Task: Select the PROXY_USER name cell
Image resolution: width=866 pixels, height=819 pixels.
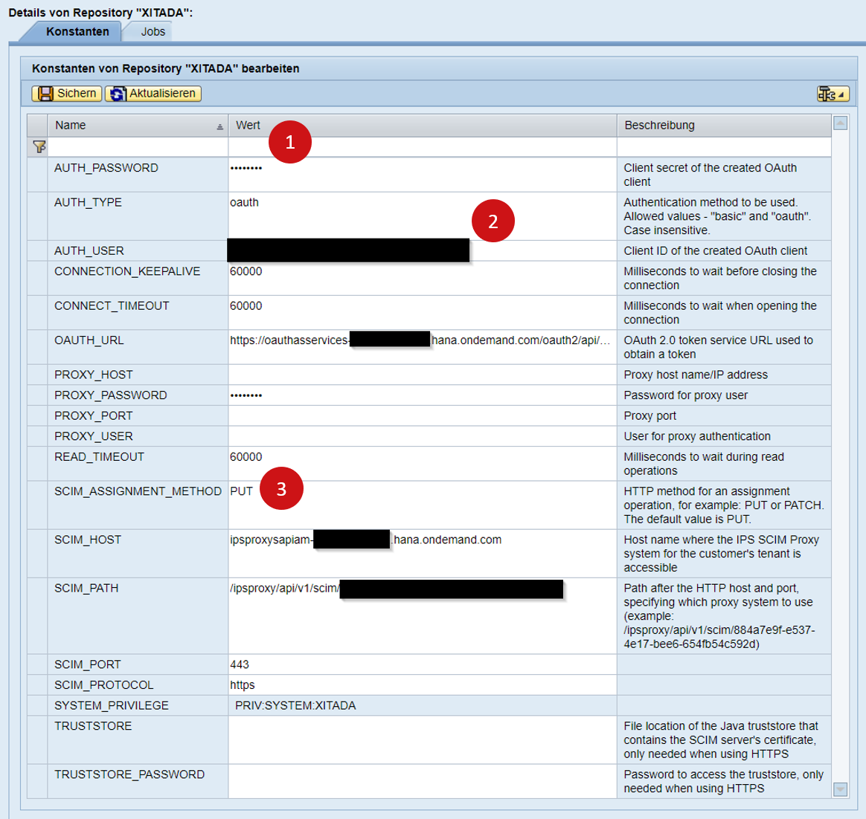Action: tap(138, 436)
